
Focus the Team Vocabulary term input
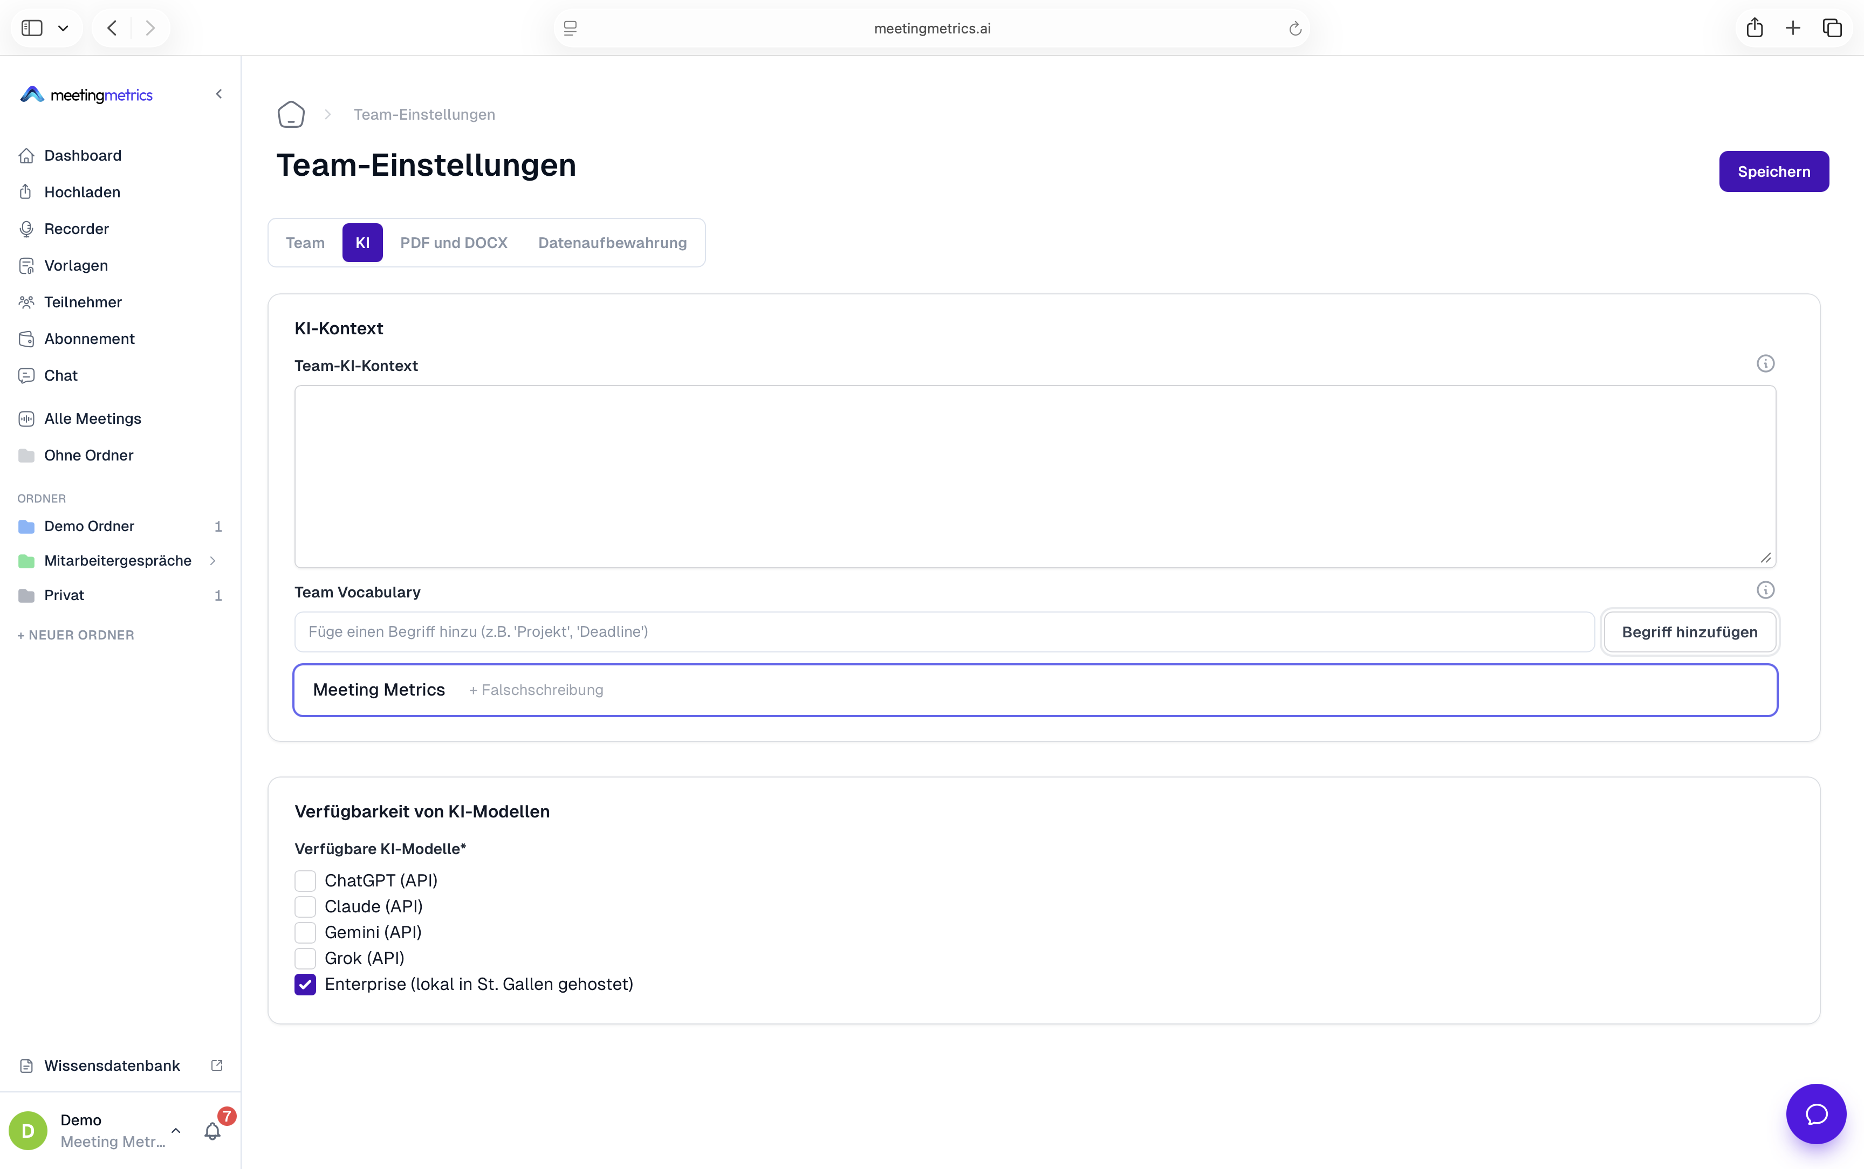pyautogui.click(x=944, y=631)
